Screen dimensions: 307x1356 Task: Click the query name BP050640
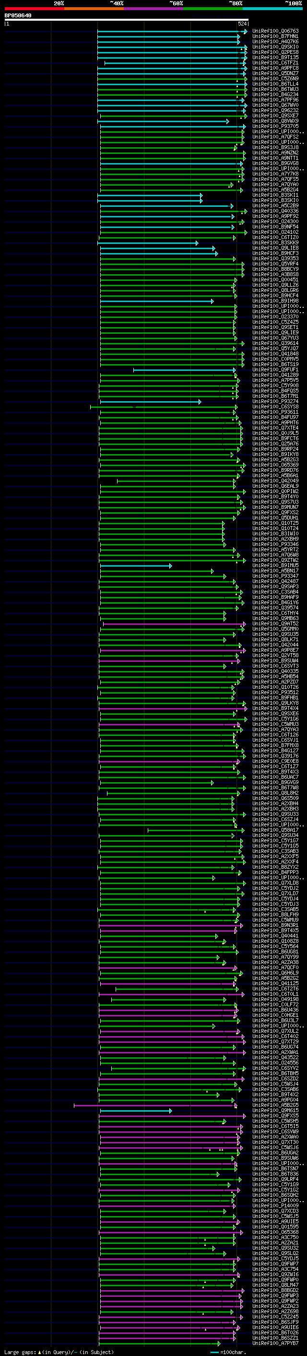[x=18, y=16]
